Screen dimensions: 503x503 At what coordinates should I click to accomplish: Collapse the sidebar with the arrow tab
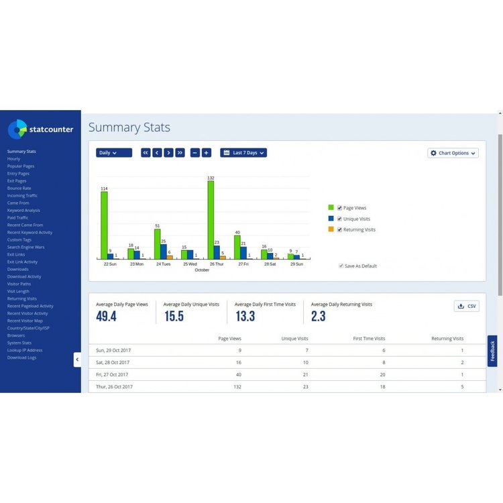[77, 359]
